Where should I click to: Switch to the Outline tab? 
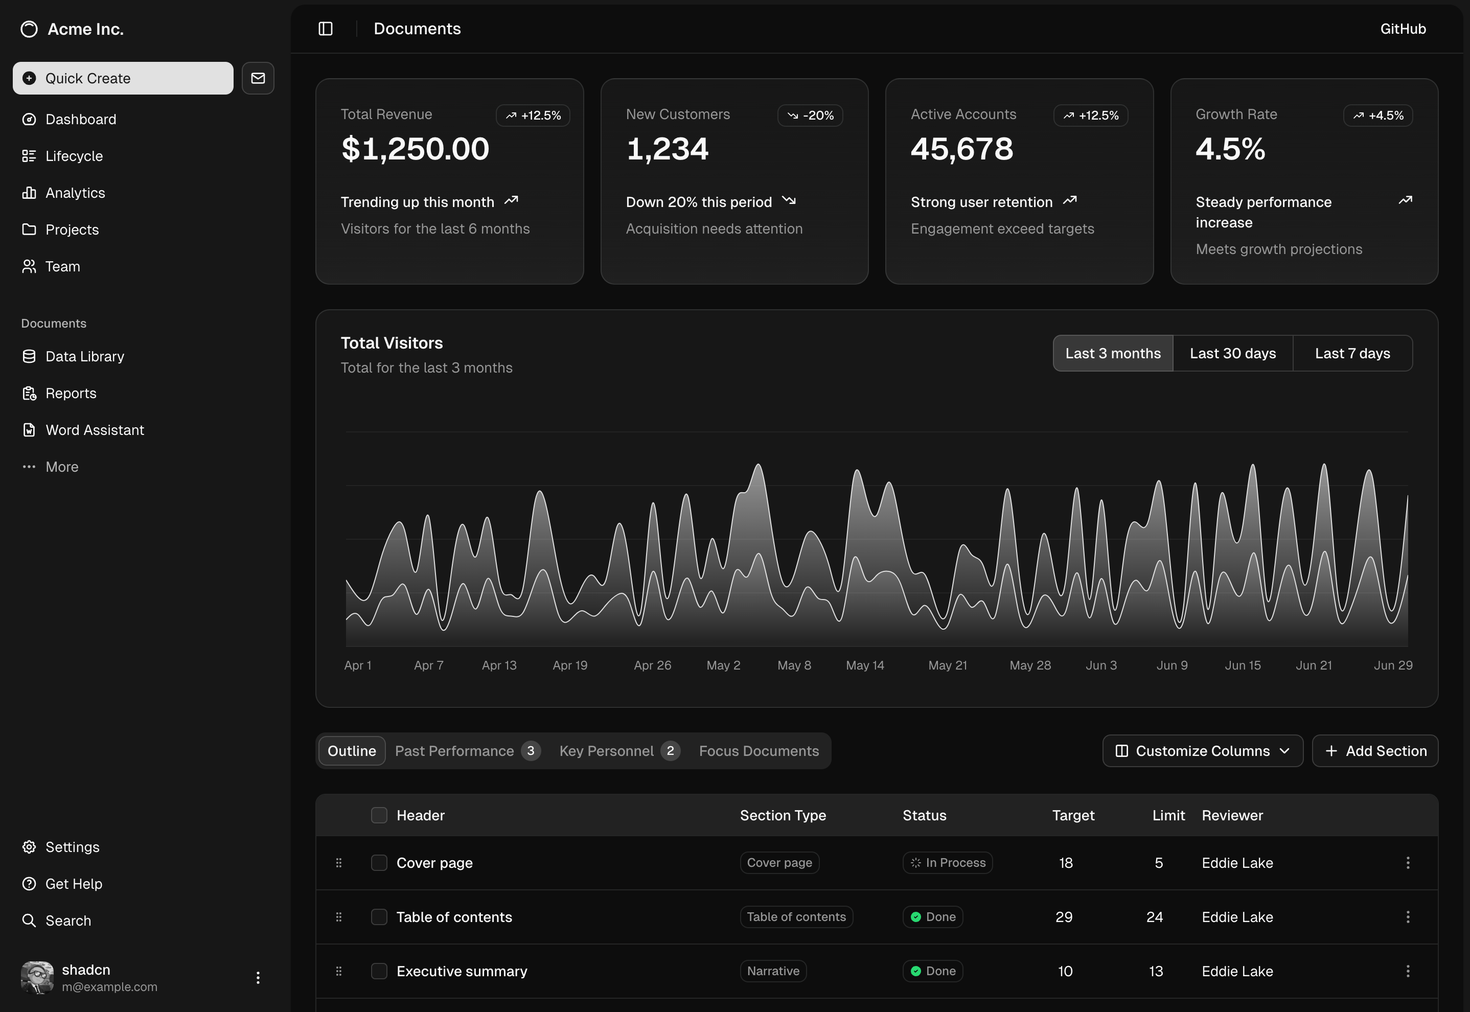pyautogui.click(x=352, y=751)
